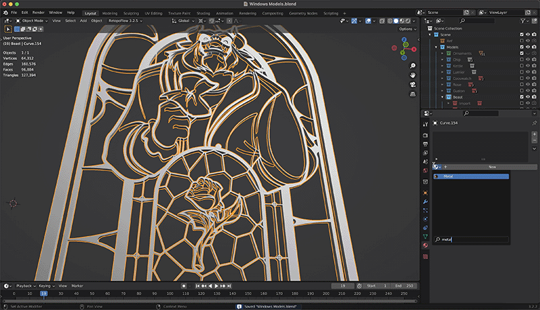Open the Object Data curve tab
This screenshot has height=310, width=540.
tap(425, 237)
